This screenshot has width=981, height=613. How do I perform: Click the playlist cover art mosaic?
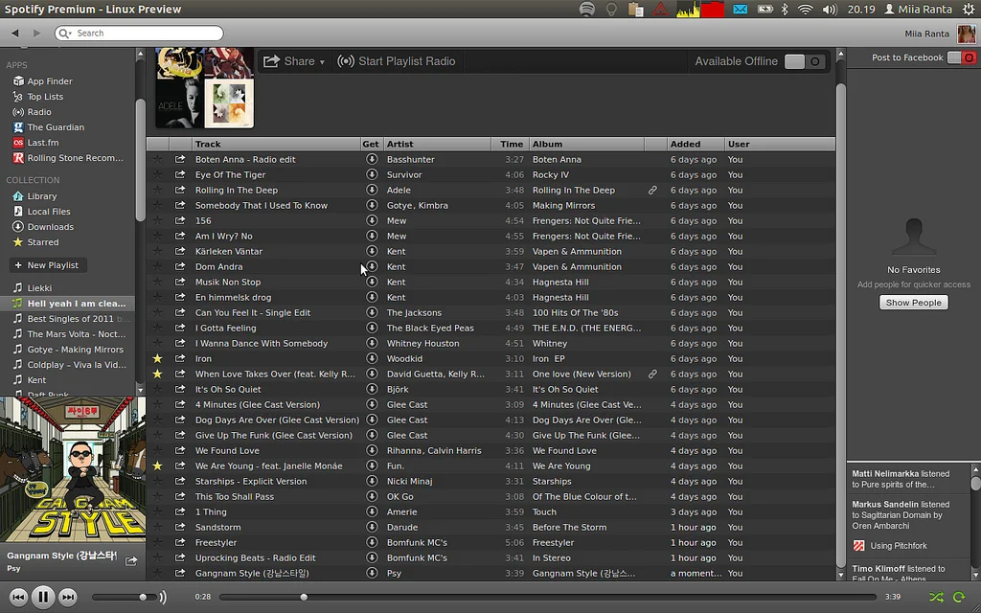coord(205,87)
